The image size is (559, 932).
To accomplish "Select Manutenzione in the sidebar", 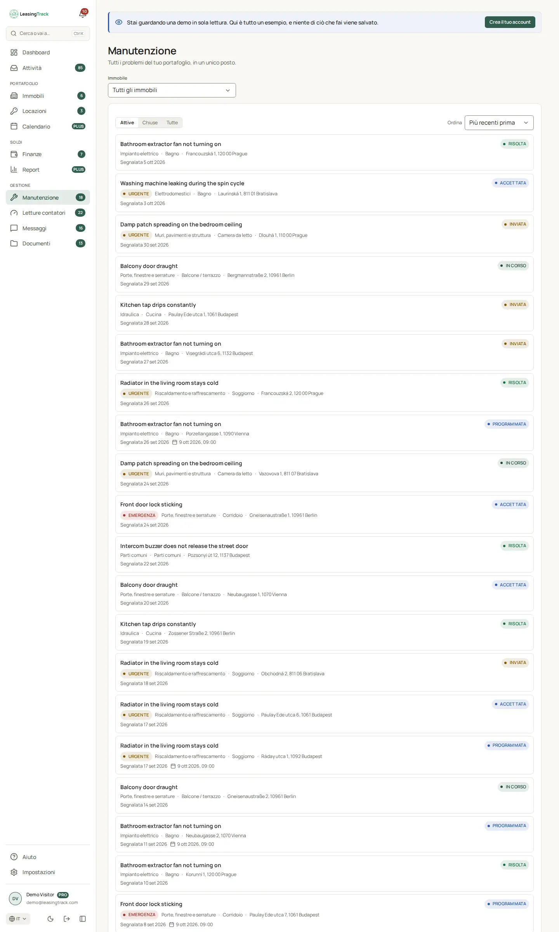I will click(48, 197).
